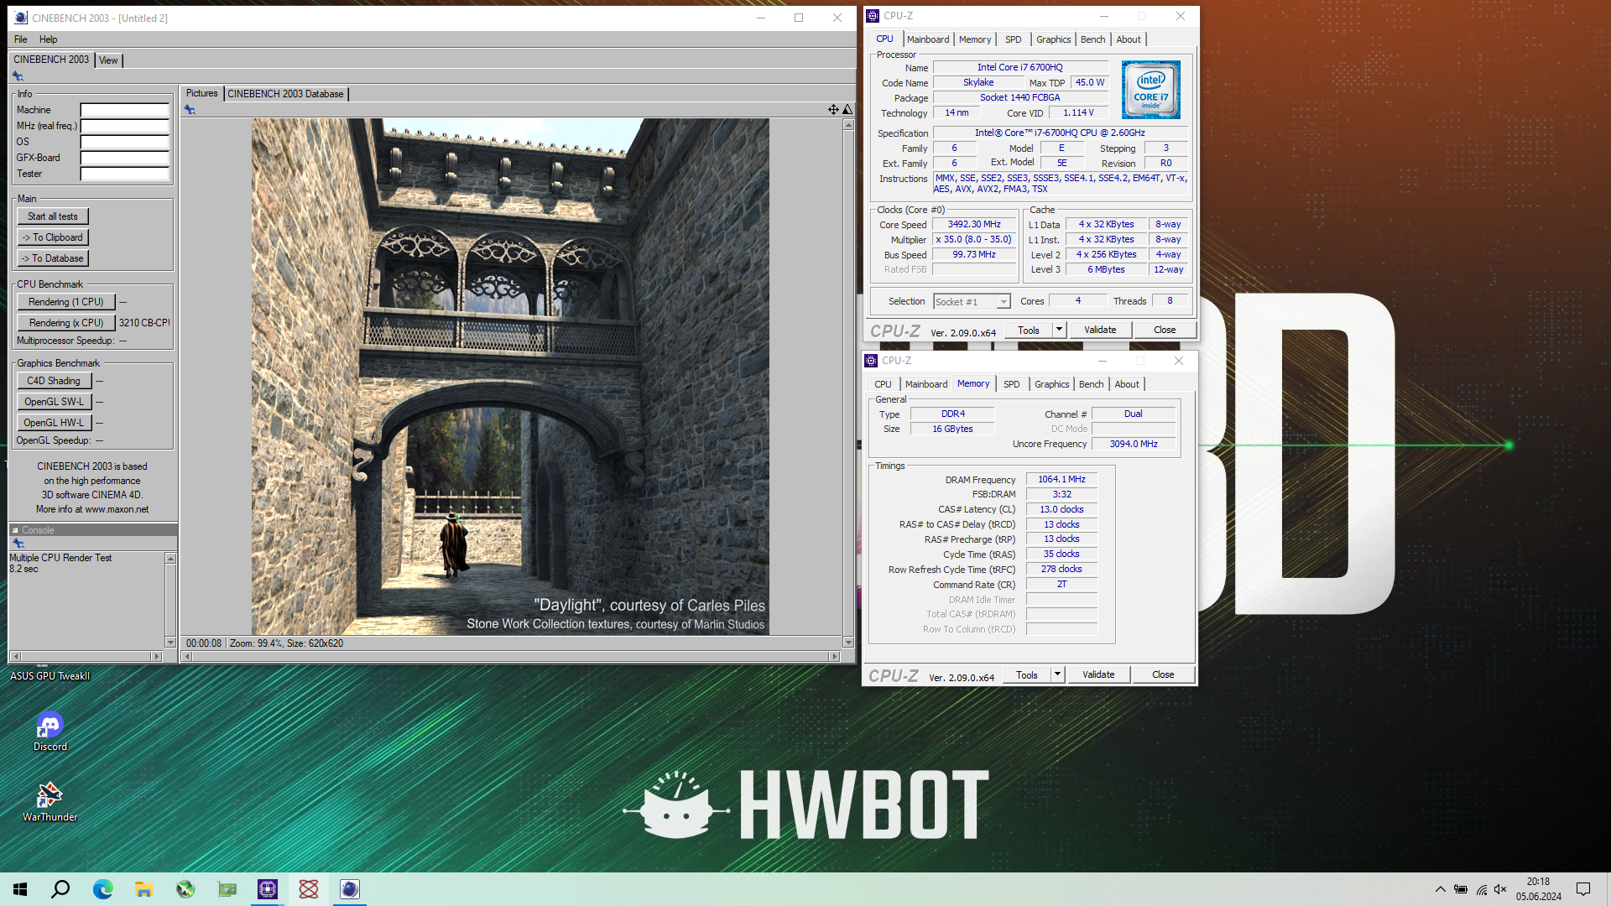The height and width of the screenshot is (906, 1611).
Task: Switch to CPU-Z via taskbar icon
Action: 268,889
